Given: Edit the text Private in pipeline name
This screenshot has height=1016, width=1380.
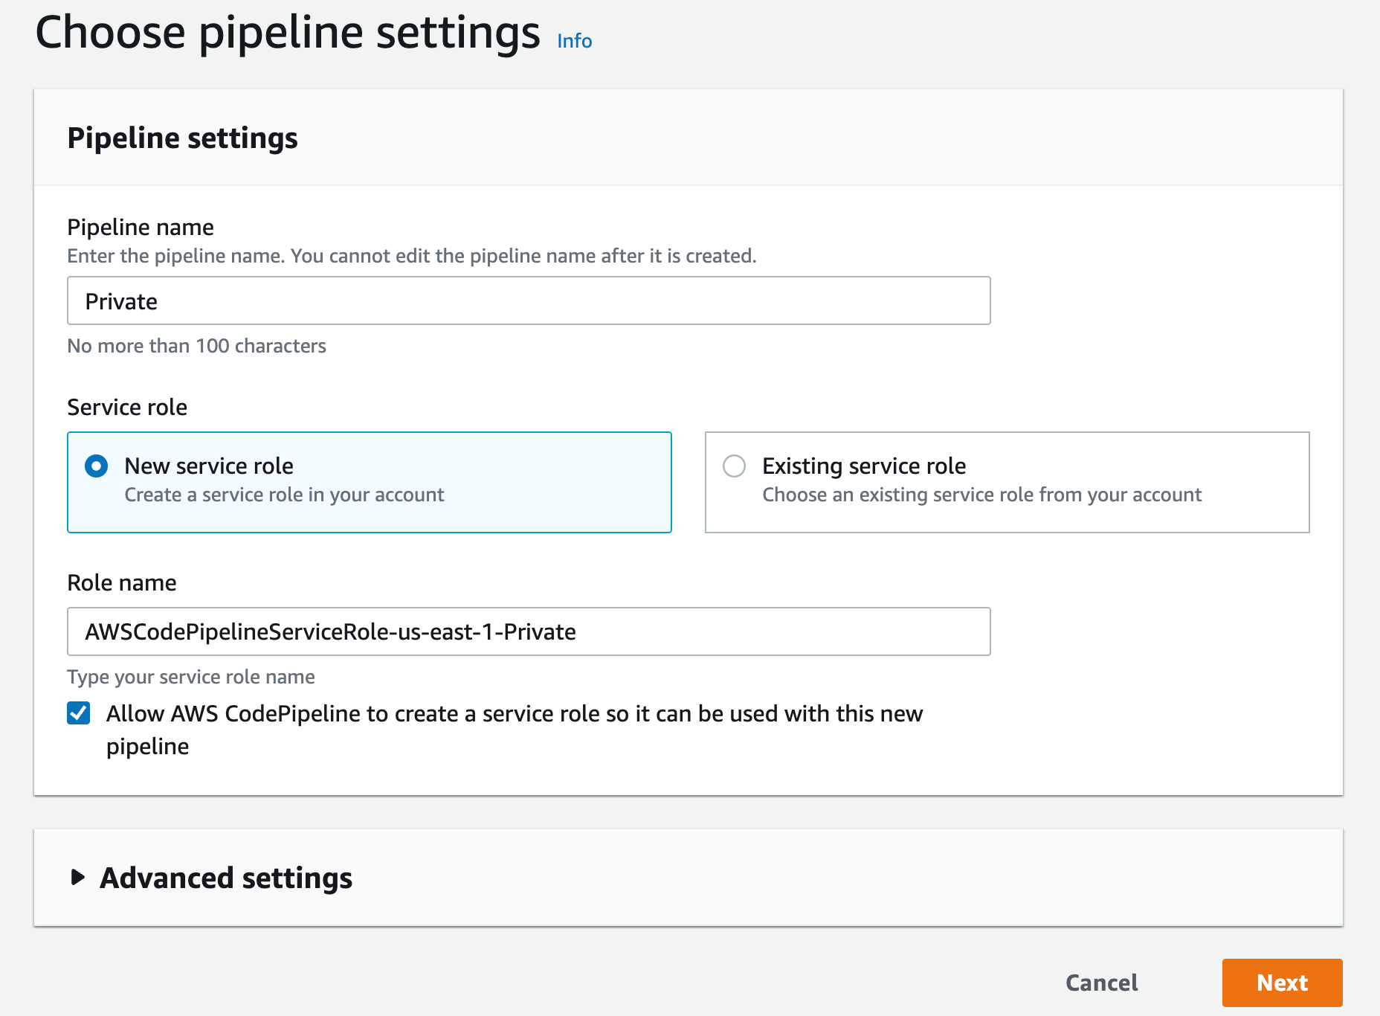Looking at the screenshot, I should pos(121,300).
